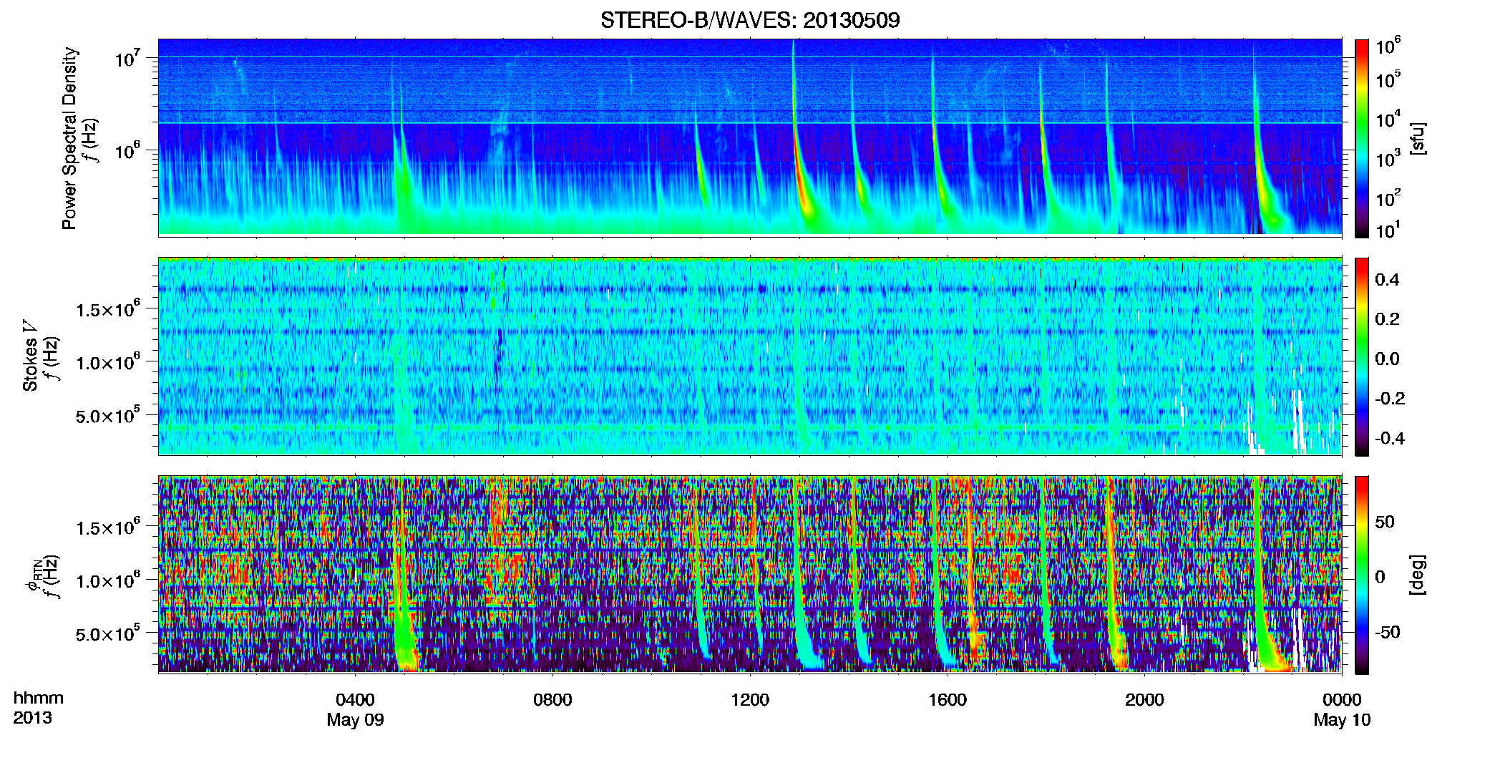The image size is (1500, 773).
Task: Click the May 09 date label
Action: [355, 719]
